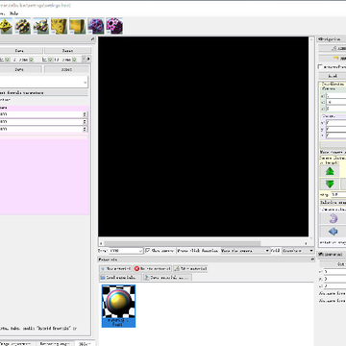Click the render view scrollbar's right arrow

(x=306, y=243)
